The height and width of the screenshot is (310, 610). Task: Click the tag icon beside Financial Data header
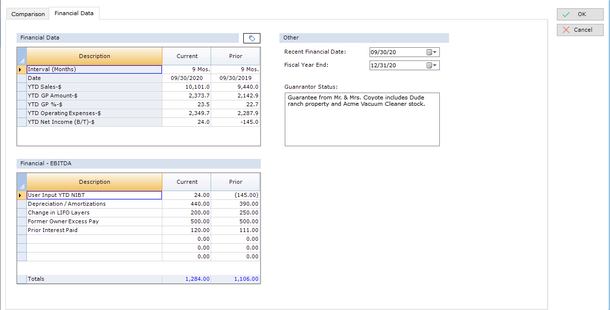coord(252,38)
